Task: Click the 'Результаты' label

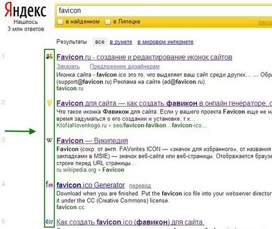Action: click(x=71, y=42)
